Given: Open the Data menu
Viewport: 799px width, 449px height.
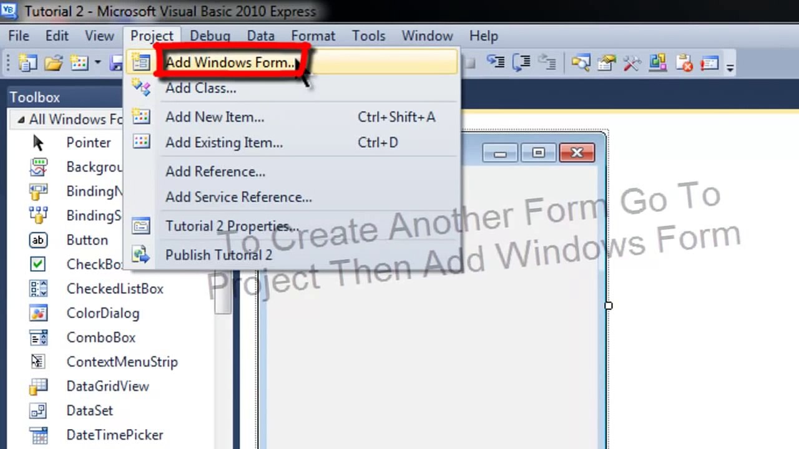Looking at the screenshot, I should pos(261,36).
